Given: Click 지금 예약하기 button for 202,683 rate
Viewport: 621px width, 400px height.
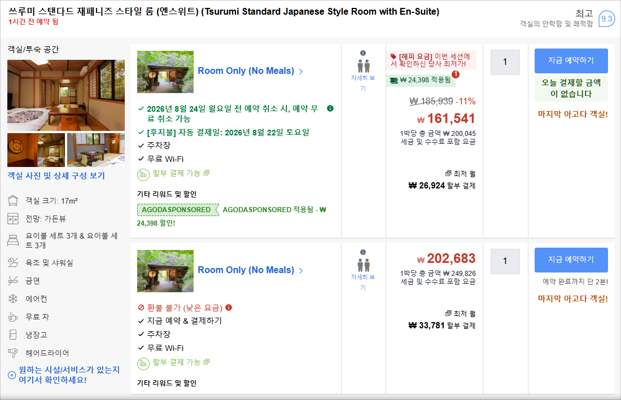Looking at the screenshot, I should coord(571,260).
